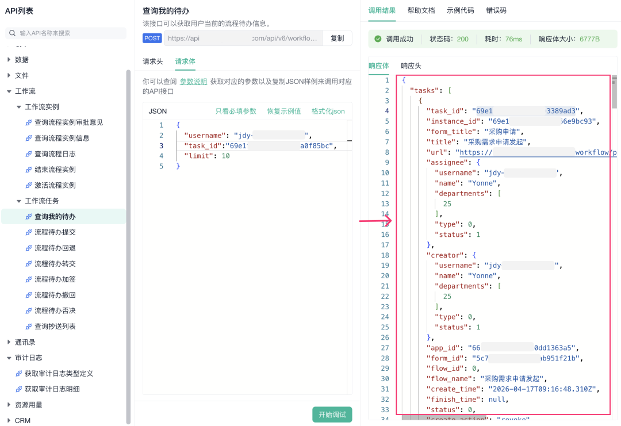Screen dimensions: 621x426
Task: Click 响应体大小: 6777B text
Action: (x=569, y=39)
